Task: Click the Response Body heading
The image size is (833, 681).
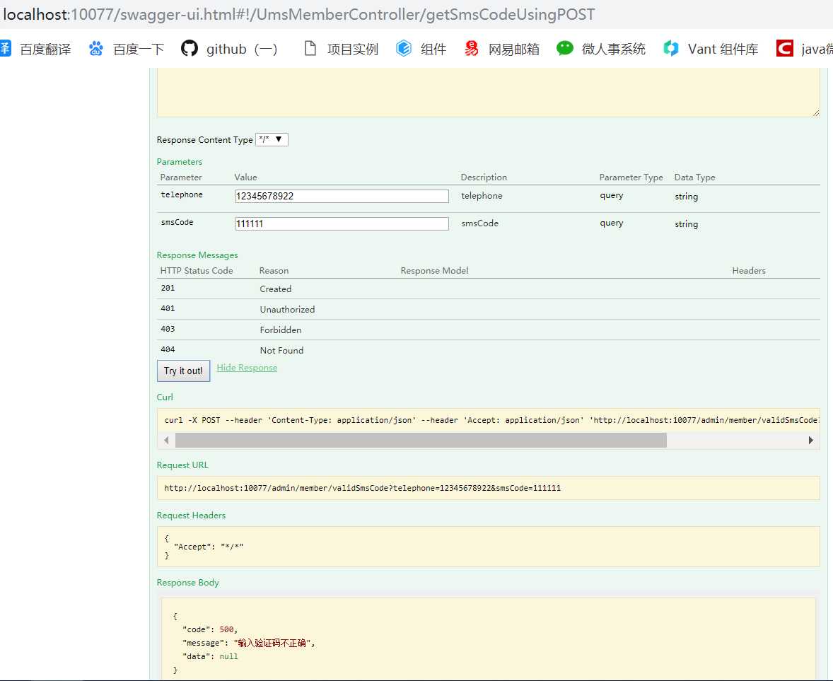Action: pyautogui.click(x=187, y=582)
